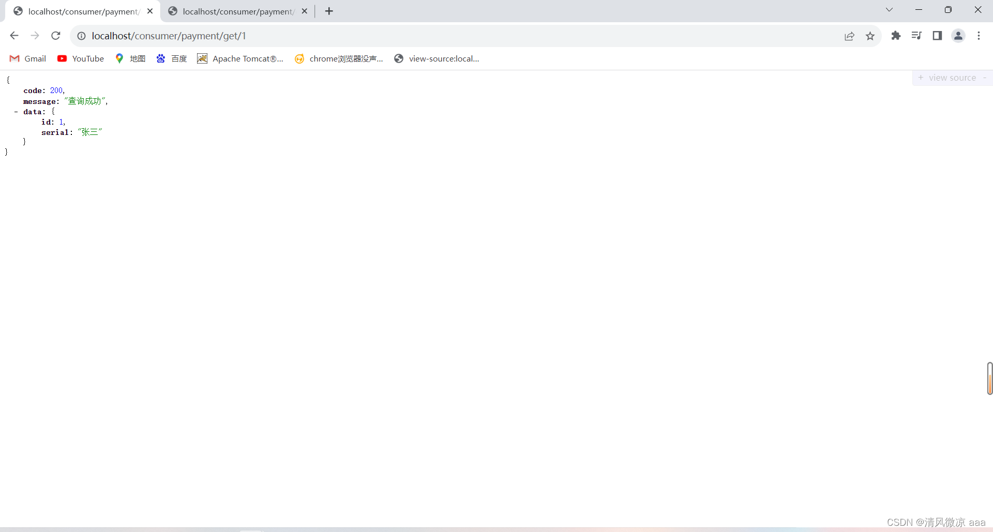Switch to the first localhost/consumer/payment tab

(83, 11)
